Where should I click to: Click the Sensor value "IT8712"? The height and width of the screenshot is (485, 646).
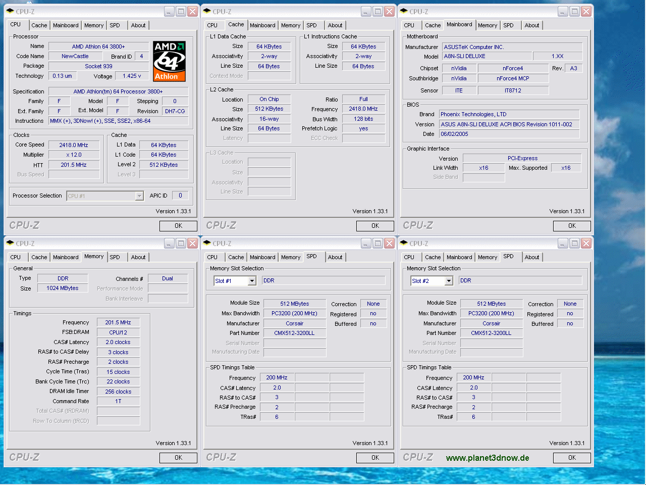(513, 90)
